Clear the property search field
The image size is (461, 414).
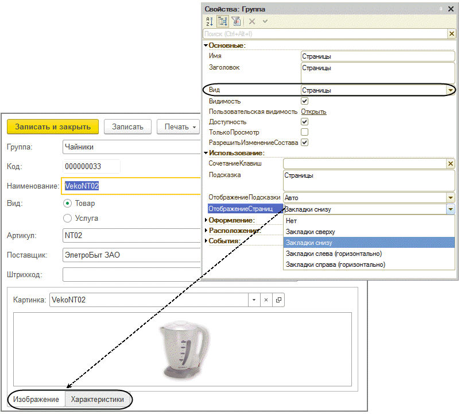click(x=452, y=34)
